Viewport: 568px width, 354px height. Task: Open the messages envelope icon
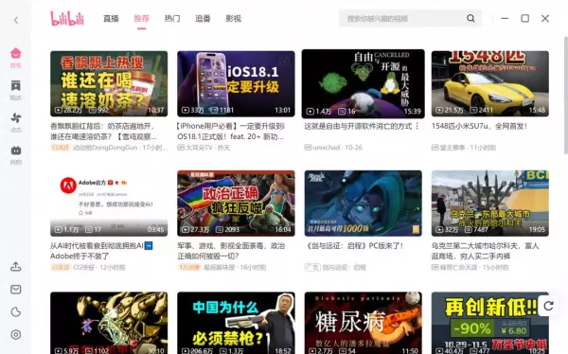tap(15, 290)
